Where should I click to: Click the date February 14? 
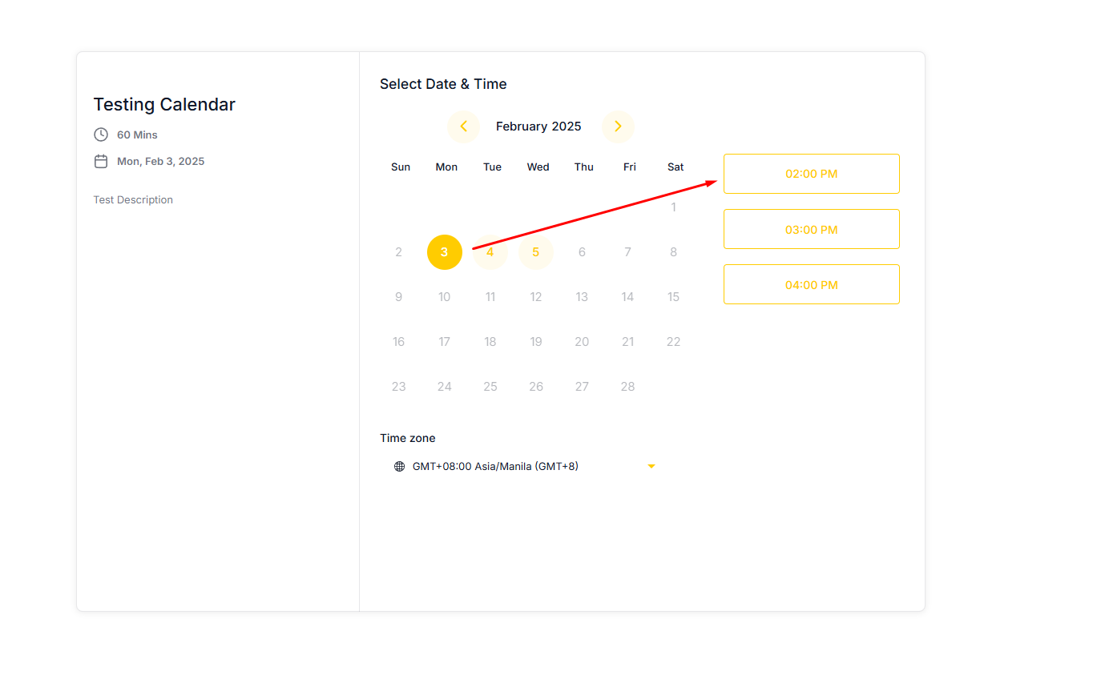click(x=627, y=297)
